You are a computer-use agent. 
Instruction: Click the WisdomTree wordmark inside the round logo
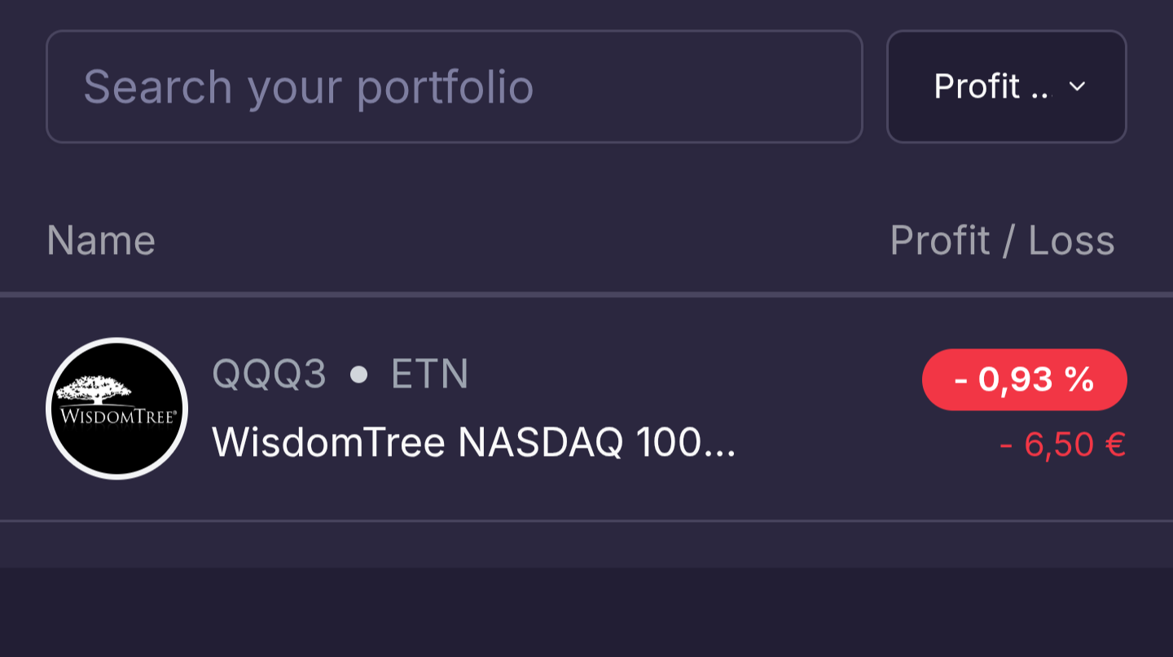117,418
